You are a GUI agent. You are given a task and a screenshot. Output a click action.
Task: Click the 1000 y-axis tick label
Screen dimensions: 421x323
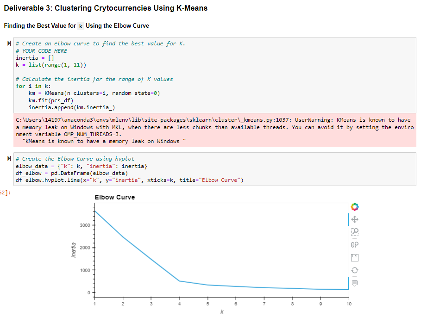[85, 270]
